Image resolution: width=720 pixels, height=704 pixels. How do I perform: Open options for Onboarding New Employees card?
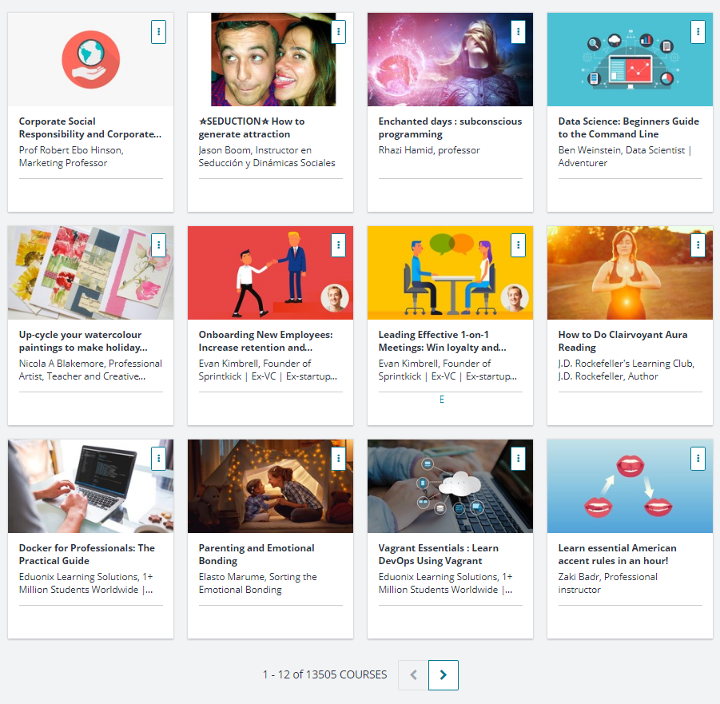(x=338, y=245)
